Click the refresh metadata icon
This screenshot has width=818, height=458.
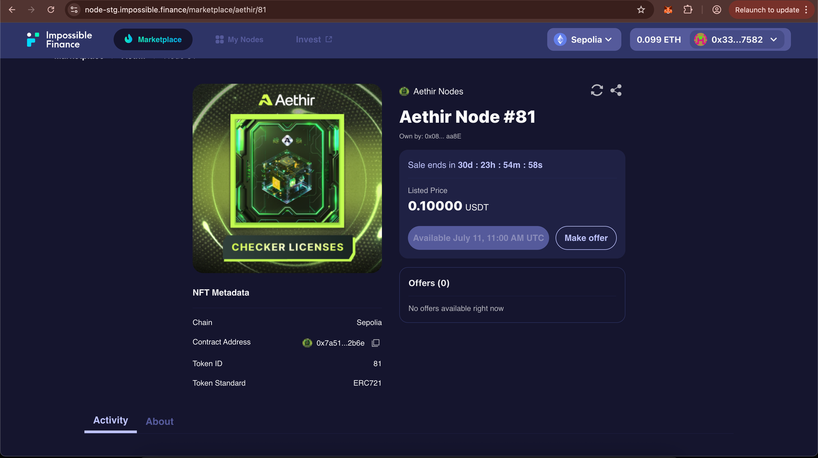[597, 90]
